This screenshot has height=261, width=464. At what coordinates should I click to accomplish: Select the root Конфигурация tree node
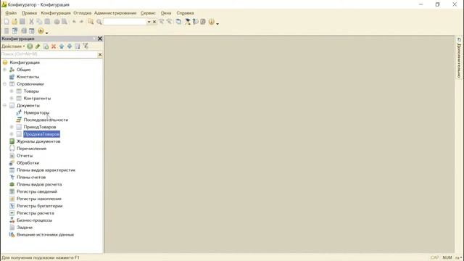(25, 62)
